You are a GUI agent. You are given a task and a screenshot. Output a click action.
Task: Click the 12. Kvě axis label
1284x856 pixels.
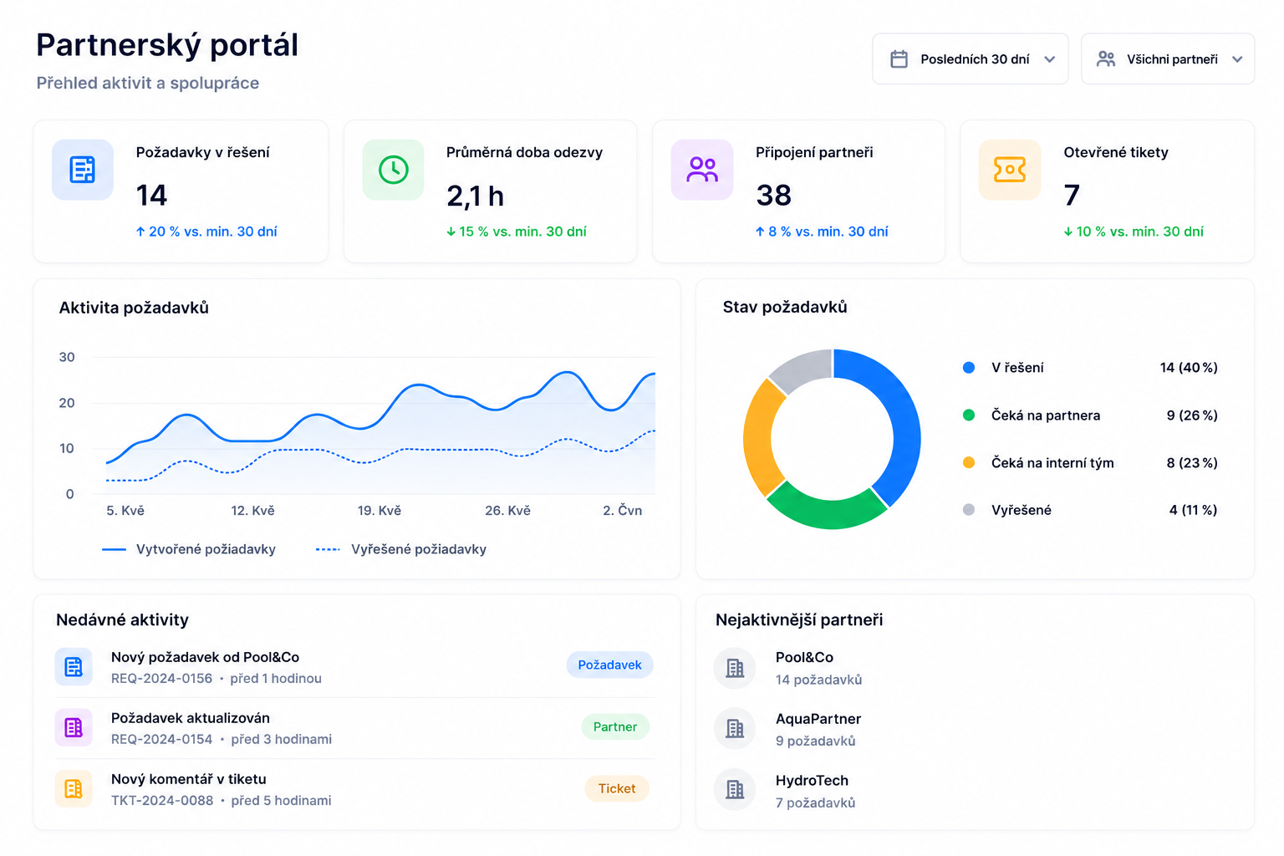tap(252, 511)
